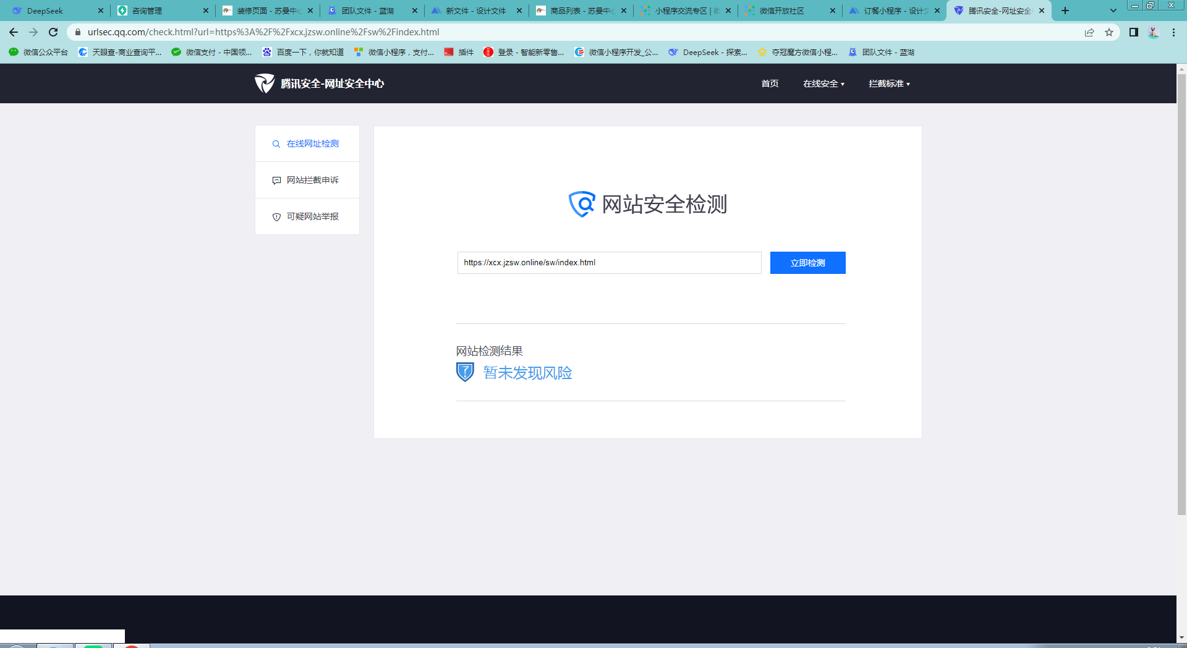Viewport: 1187px width, 648px height.
Task: Open the 微信公众平台 bookmark
Action: (38, 53)
